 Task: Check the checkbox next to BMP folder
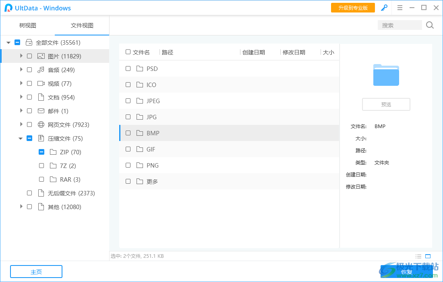128,133
